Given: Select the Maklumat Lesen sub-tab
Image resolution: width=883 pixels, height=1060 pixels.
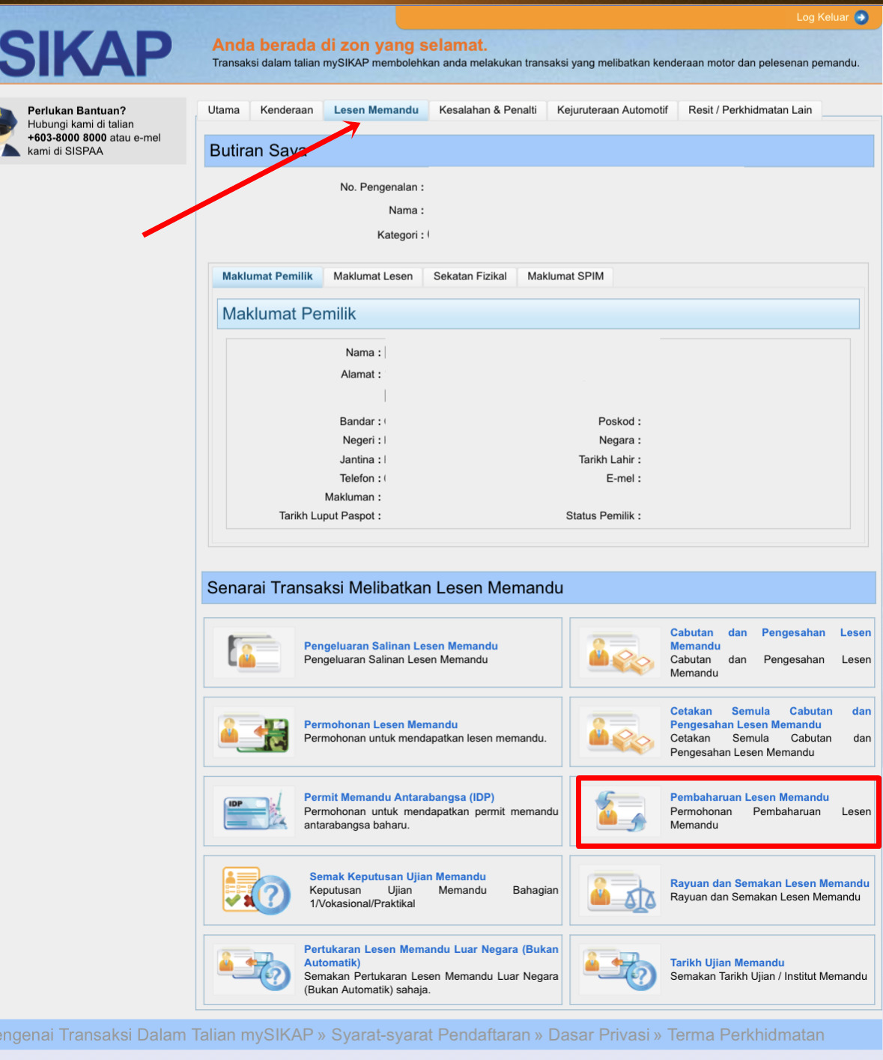Looking at the screenshot, I should pos(373,276).
